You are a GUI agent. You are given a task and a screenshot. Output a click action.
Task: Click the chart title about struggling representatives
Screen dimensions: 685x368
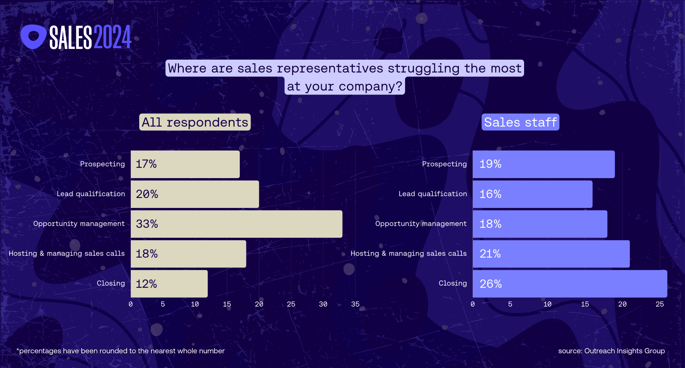tap(345, 77)
